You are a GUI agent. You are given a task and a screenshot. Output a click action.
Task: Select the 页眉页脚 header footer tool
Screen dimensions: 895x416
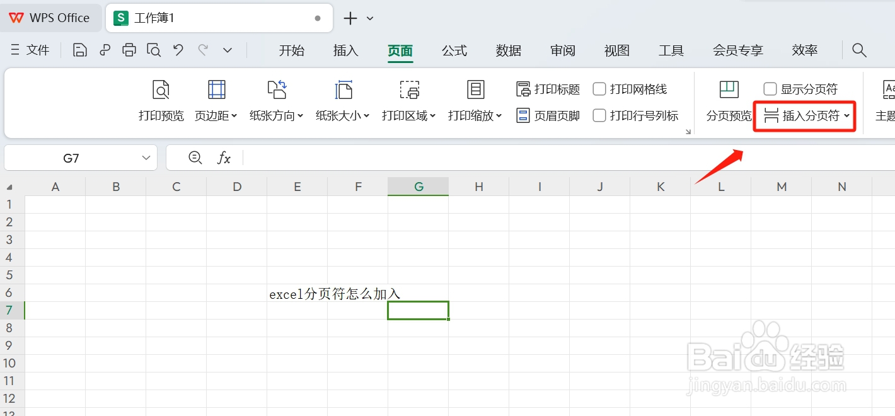click(548, 115)
